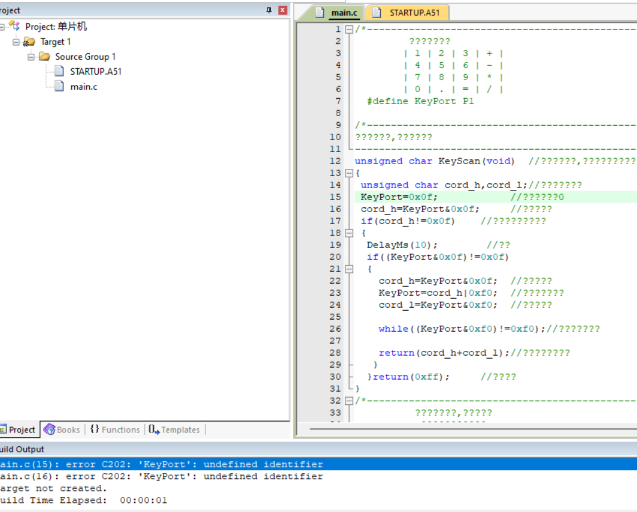Viewport: 637px width, 512px height.
Task: Click the Project workspace icon in tree
Action: click(x=15, y=26)
